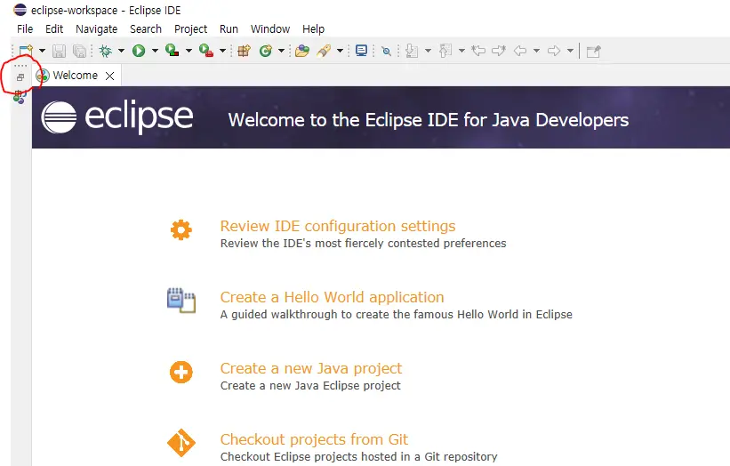Screen dimensions: 730x466
Task: Click the Restore minimized views button
Action: (x=20, y=77)
